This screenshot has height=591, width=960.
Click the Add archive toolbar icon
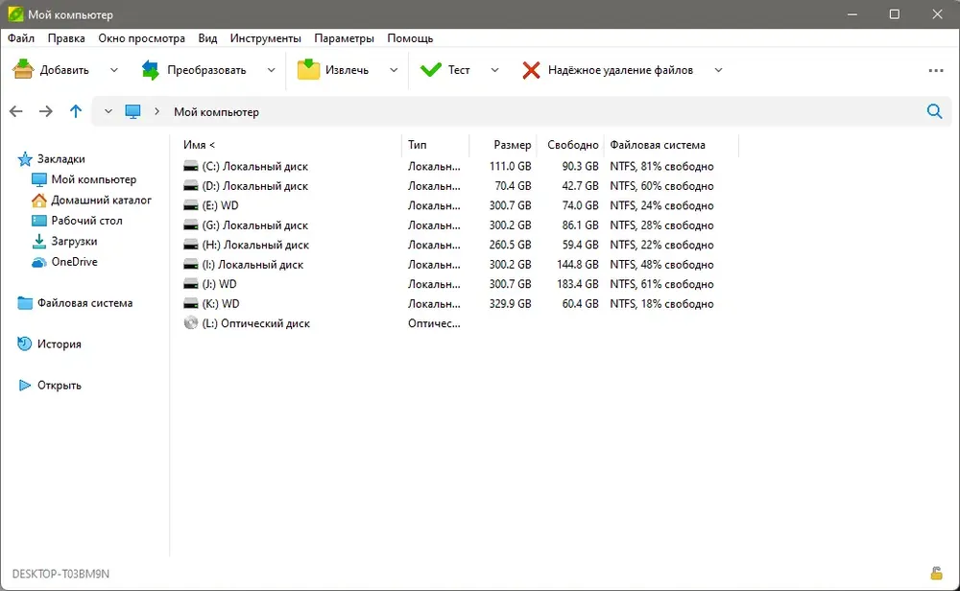point(23,70)
